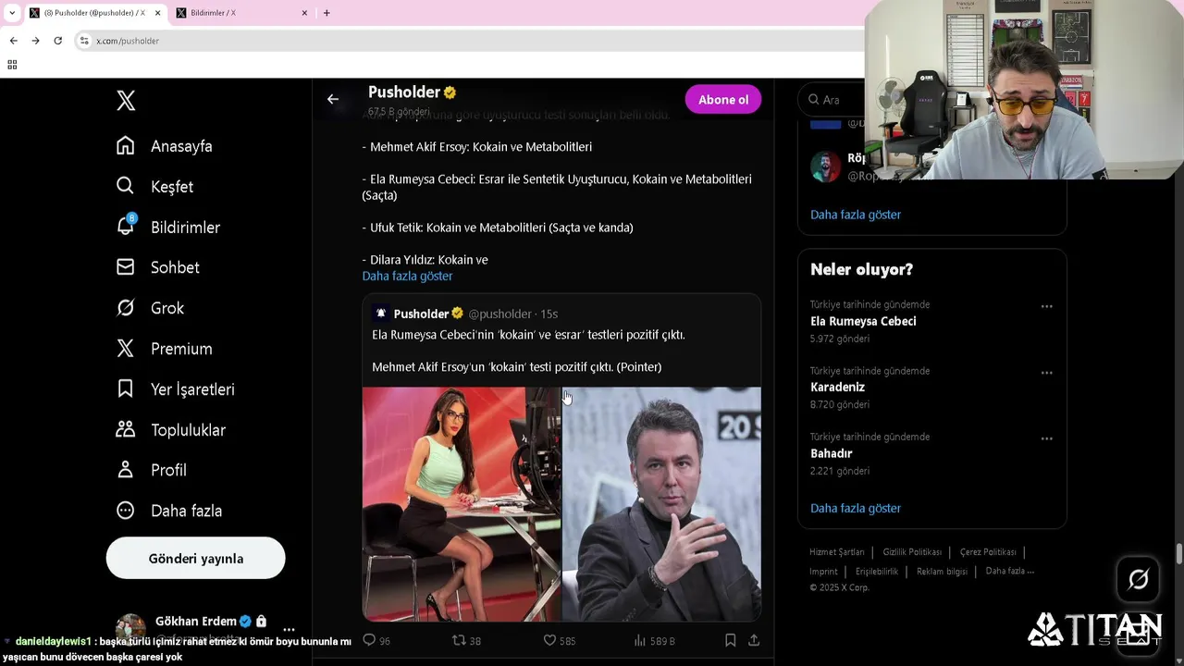Screen dimensions: 1184x666
Task: Switch to the Bildirimler browser tab
Action: pyautogui.click(x=240, y=13)
